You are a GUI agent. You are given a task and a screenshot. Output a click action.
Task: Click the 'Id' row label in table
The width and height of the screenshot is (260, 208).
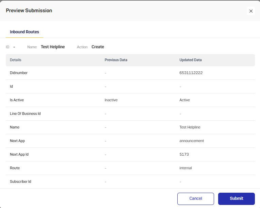pos(11,86)
